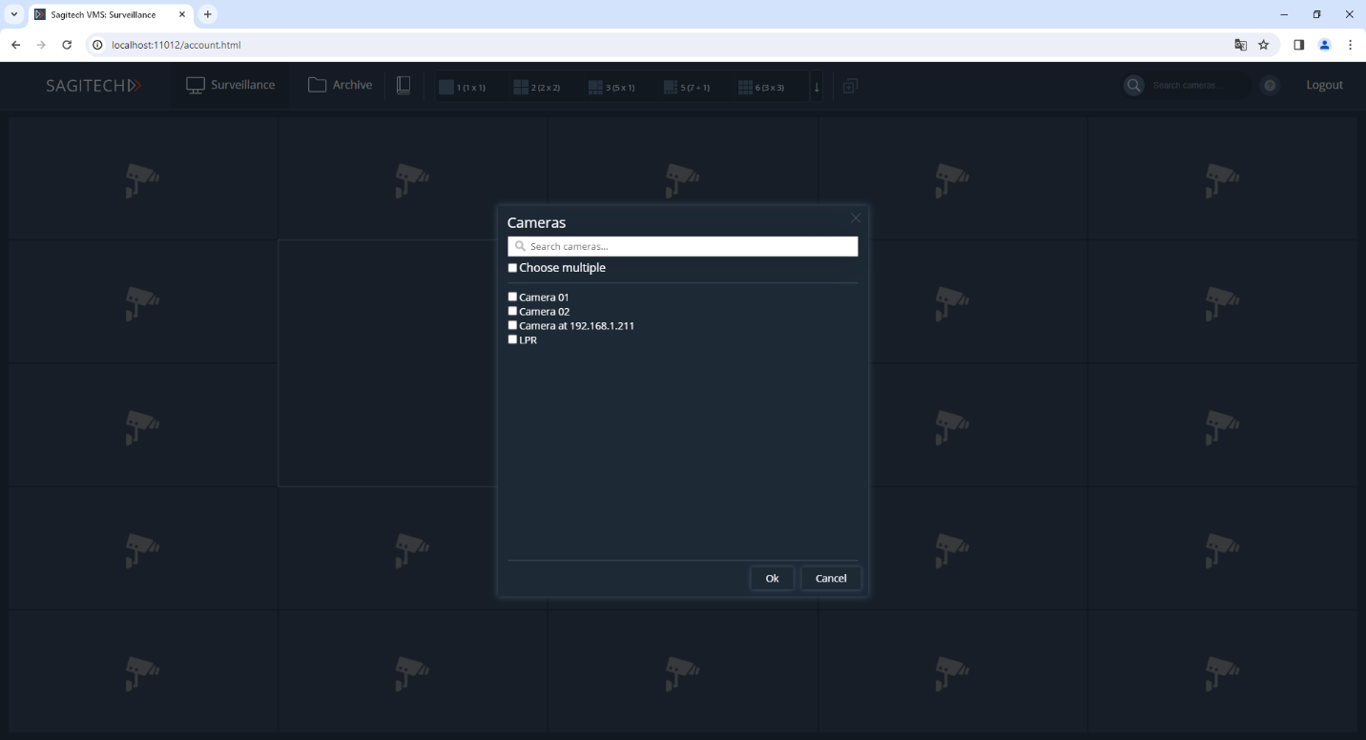The image size is (1366, 740).
Task: Click the Sagitech logo
Action: [x=93, y=86]
